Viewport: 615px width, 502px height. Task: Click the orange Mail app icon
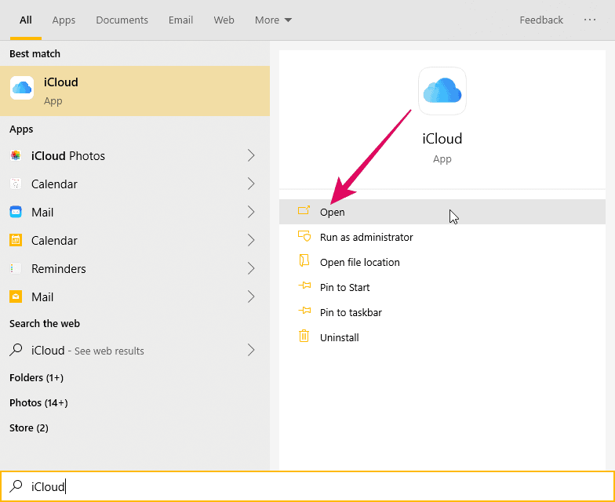[16, 296]
